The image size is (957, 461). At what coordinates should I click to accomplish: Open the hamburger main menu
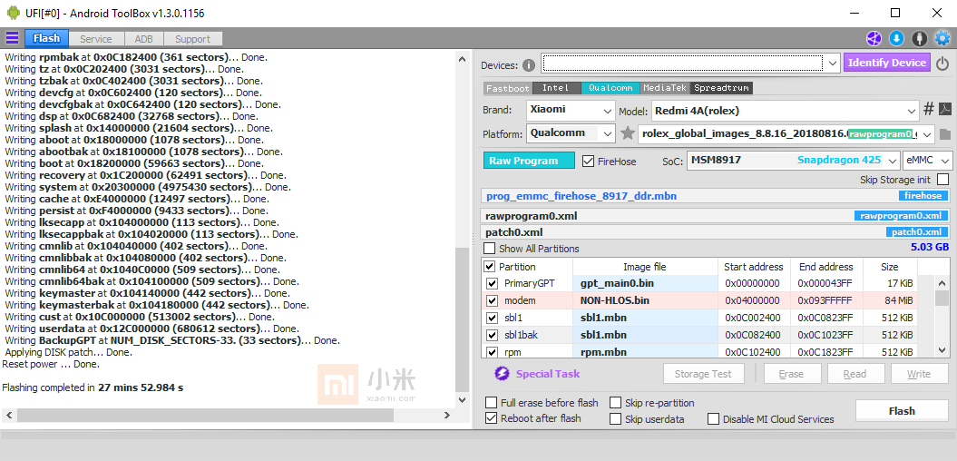(12, 38)
